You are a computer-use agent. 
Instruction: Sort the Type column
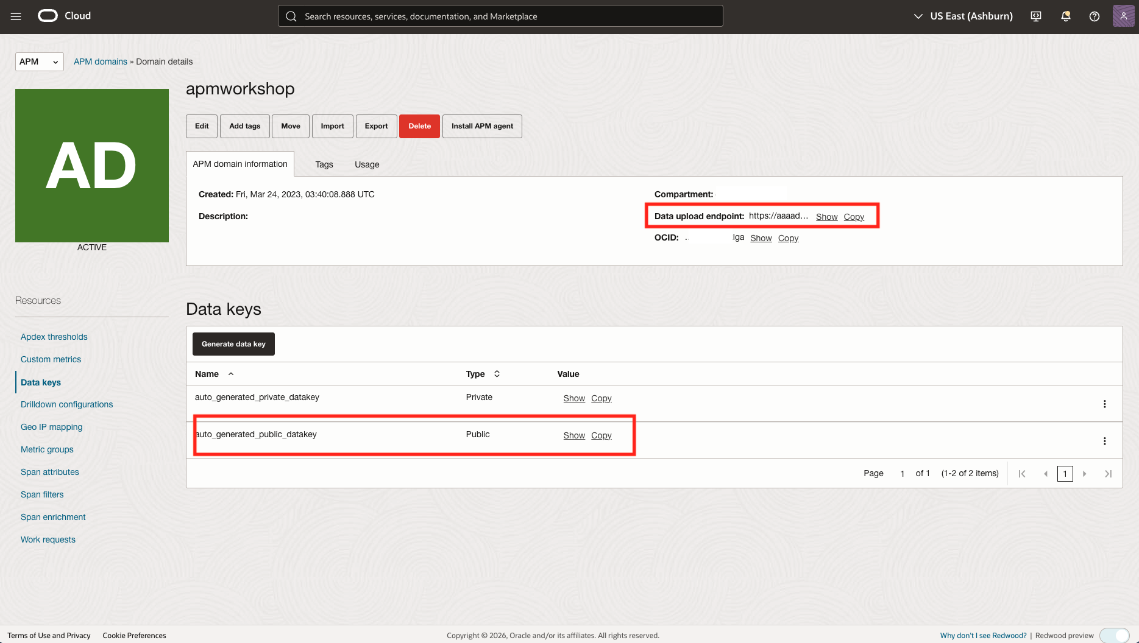(x=497, y=373)
